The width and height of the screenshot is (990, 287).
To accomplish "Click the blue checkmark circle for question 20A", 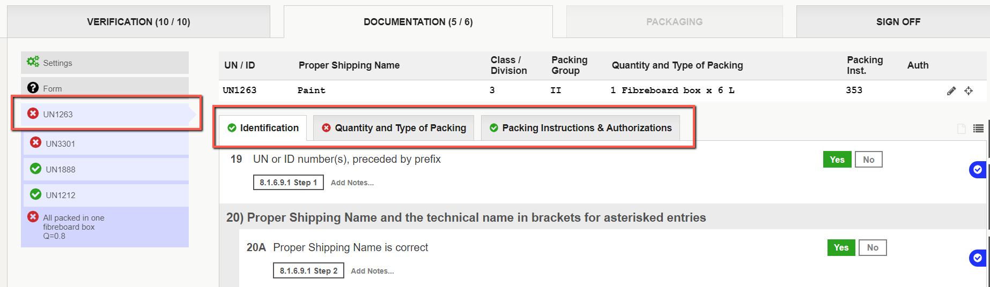I will [x=978, y=258].
